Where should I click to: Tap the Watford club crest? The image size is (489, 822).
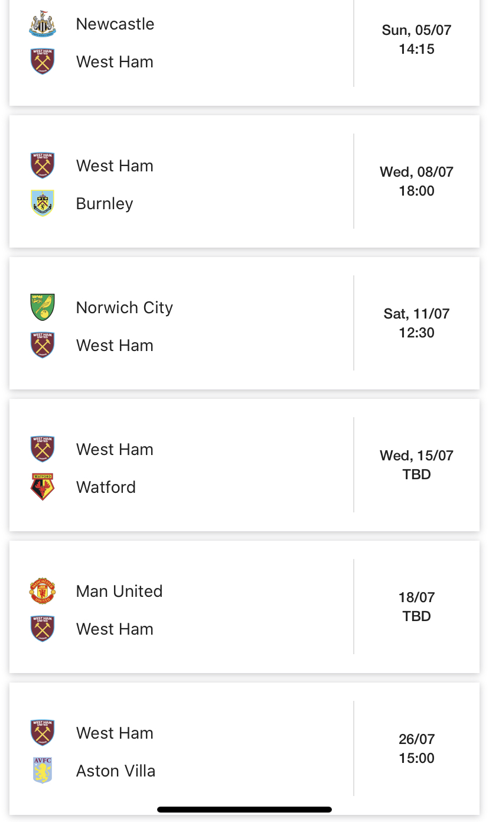[x=43, y=487]
